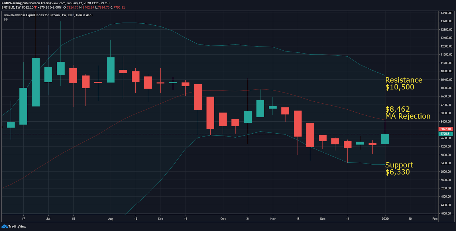Click the Oct date axis label
This screenshot has width=456, height=231.
tap(223, 219)
